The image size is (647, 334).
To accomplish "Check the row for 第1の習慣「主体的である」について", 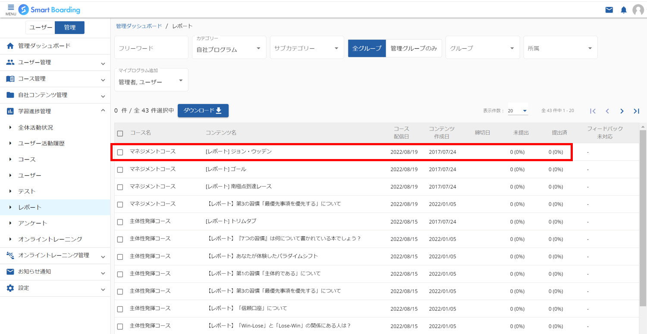I will point(120,274).
